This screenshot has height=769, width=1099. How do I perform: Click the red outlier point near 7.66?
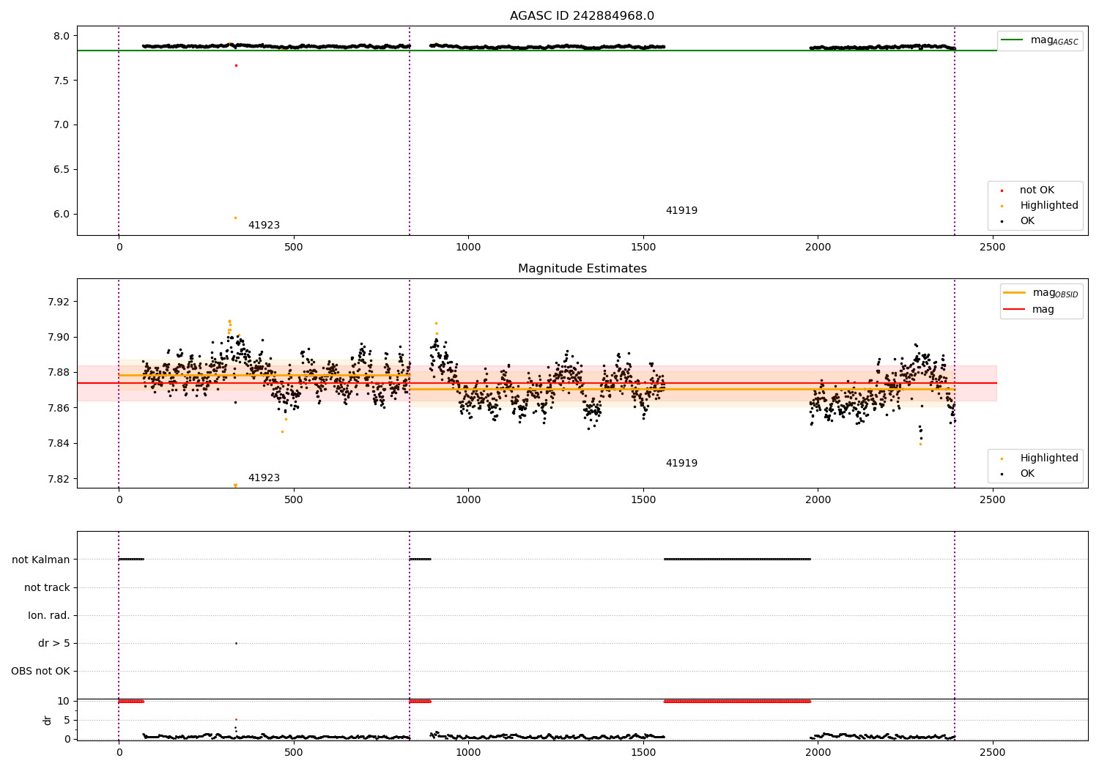[x=236, y=65]
